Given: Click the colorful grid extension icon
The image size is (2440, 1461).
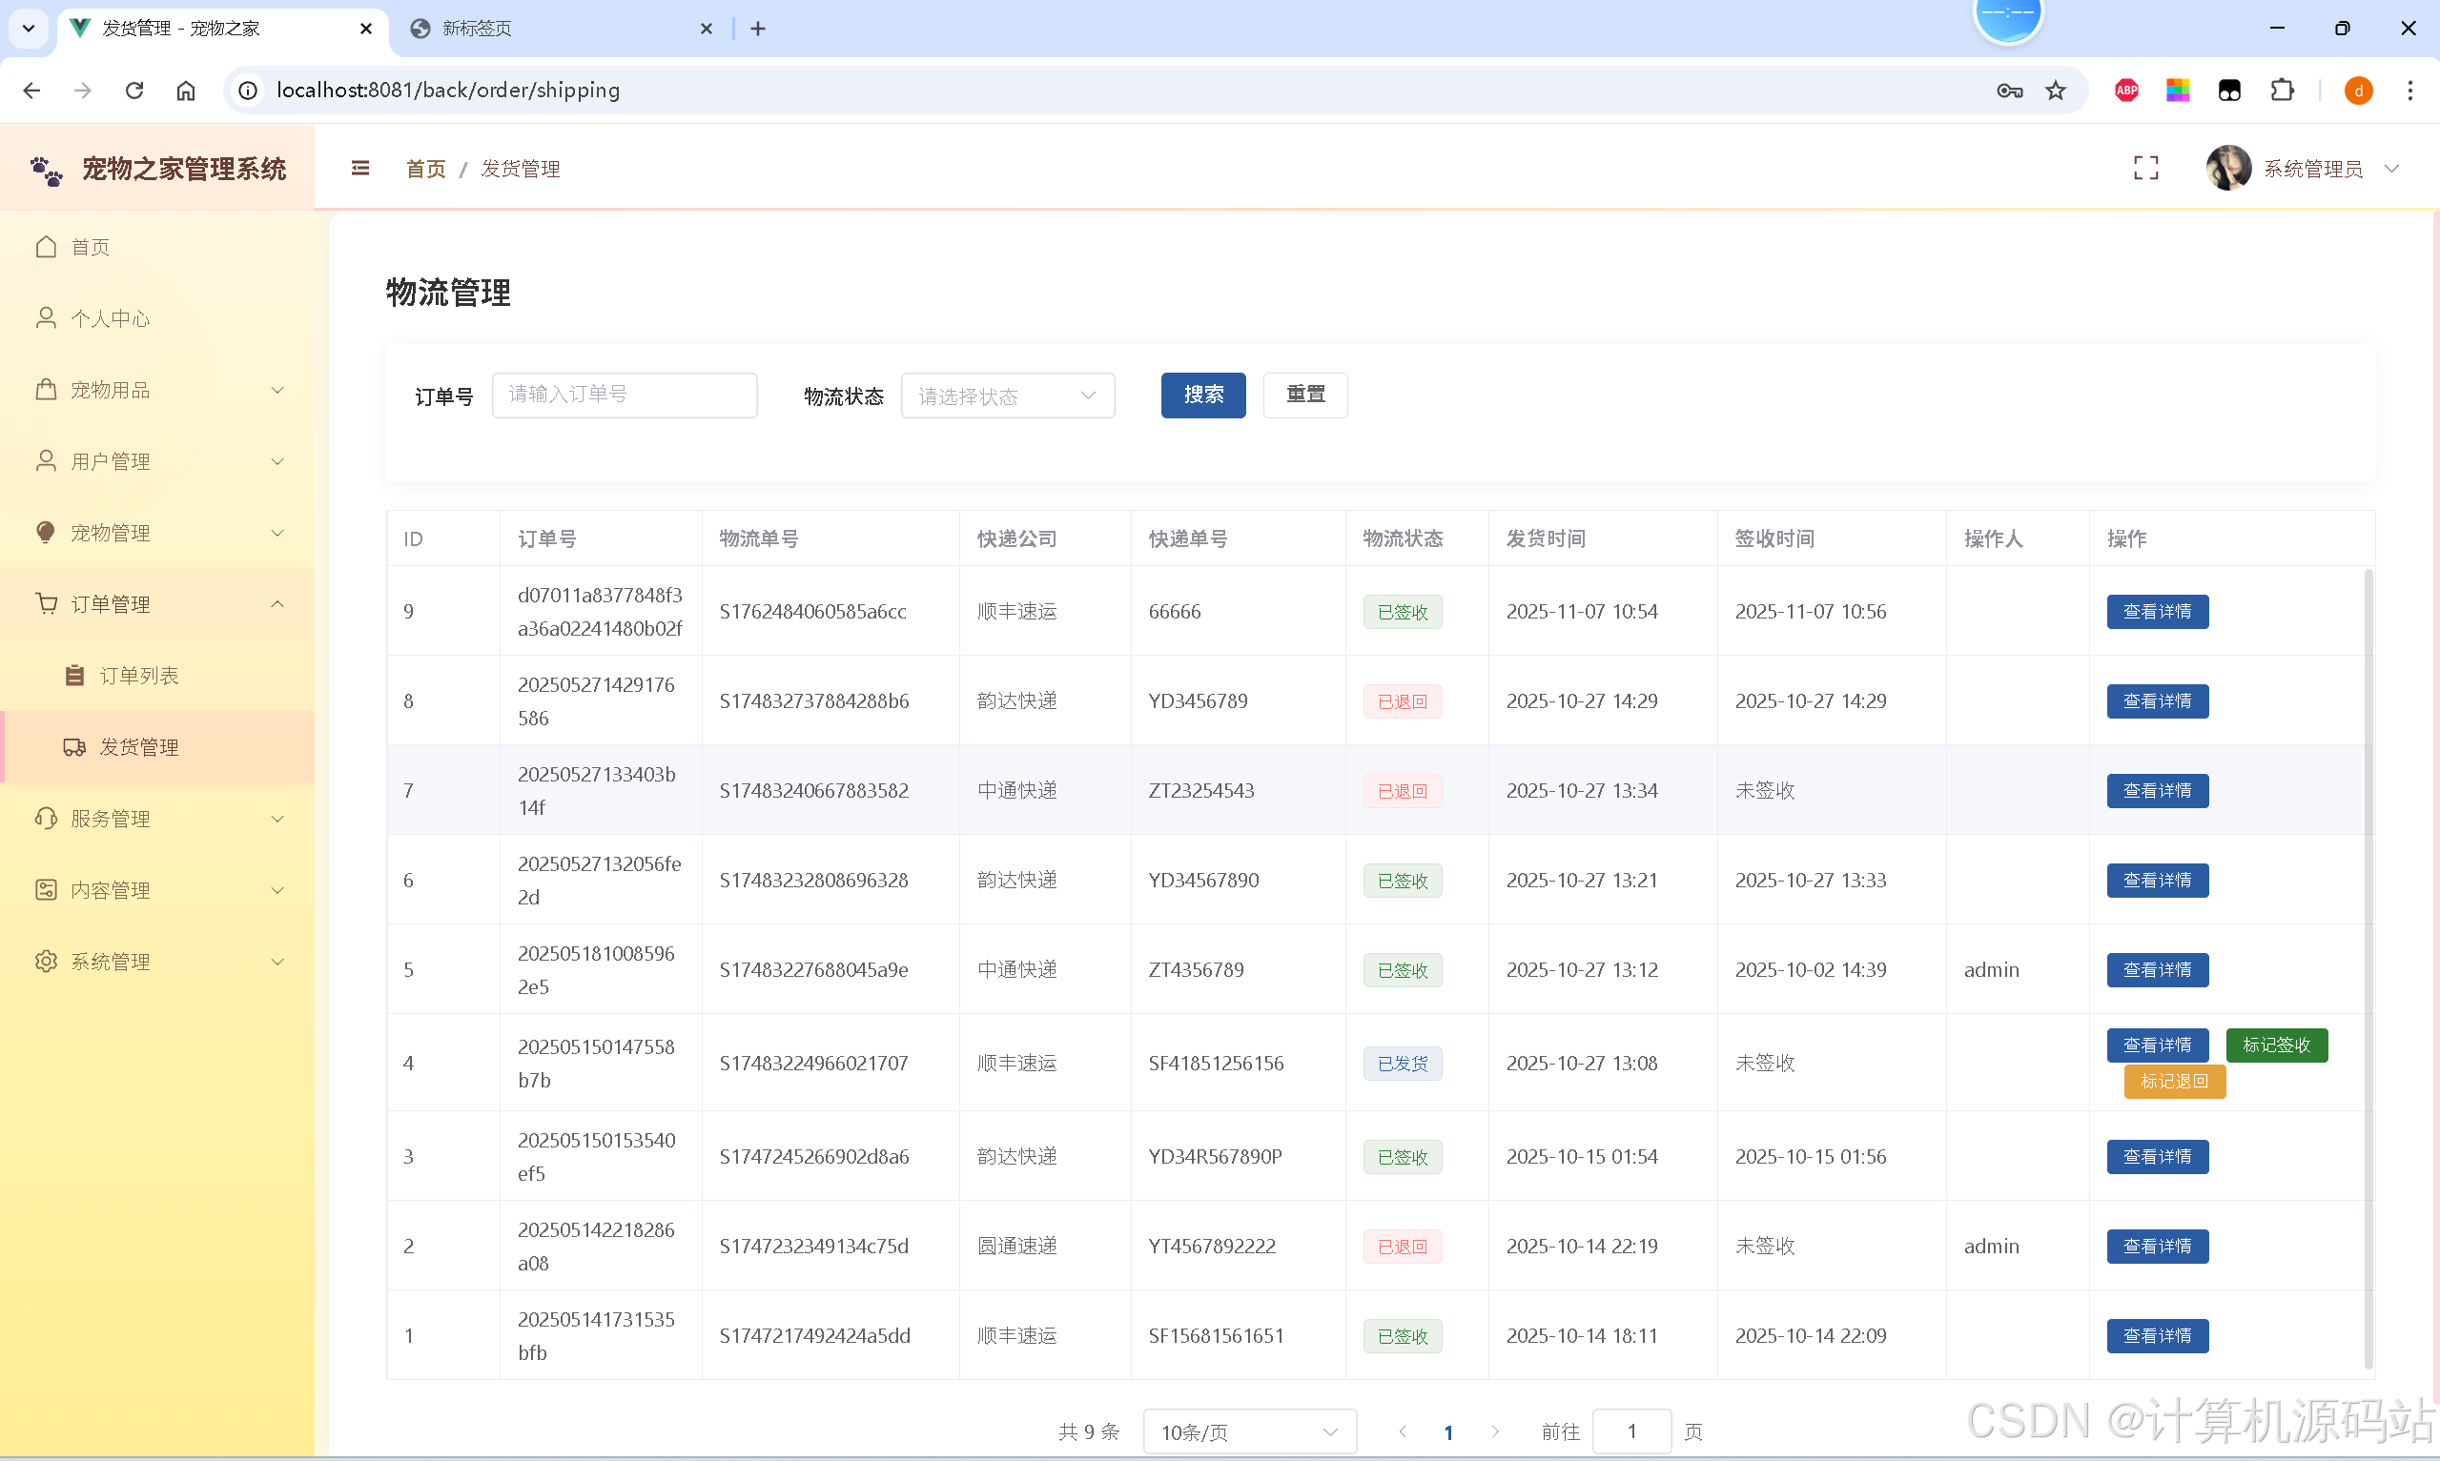Looking at the screenshot, I should tap(2177, 91).
